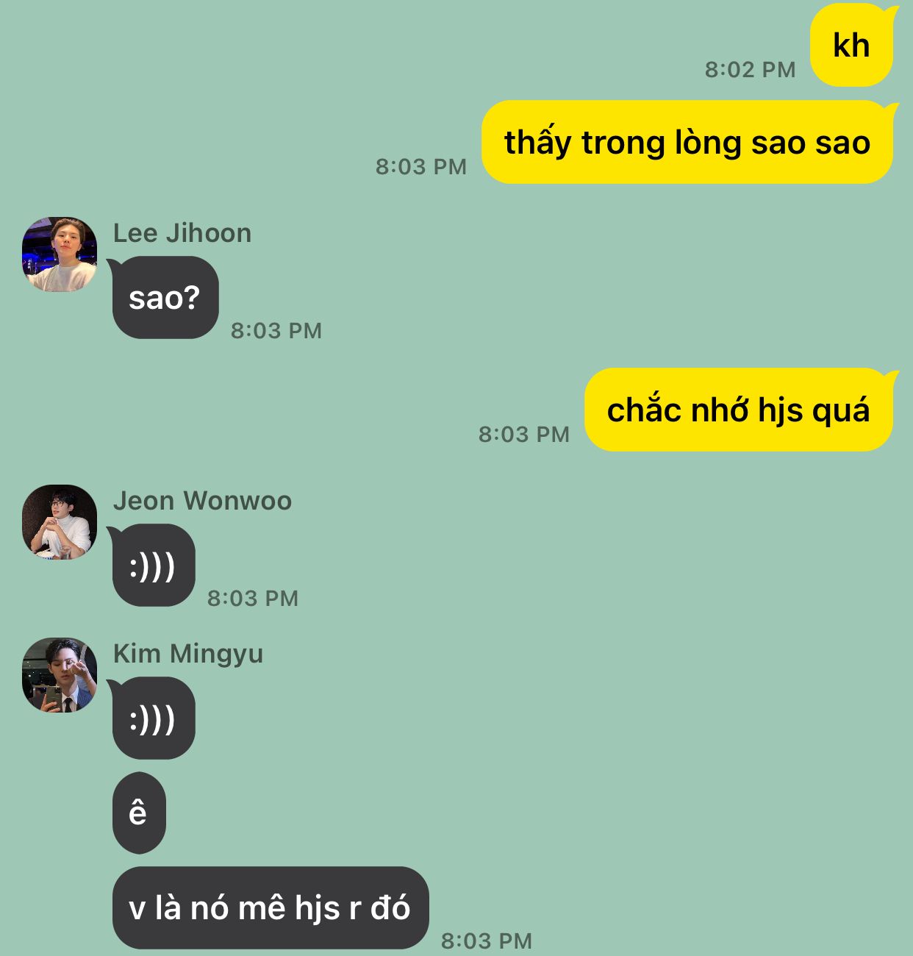The height and width of the screenshot is (956, 913).
Task: Click the 8:02 PM timestamp
Action: (751, 70)
